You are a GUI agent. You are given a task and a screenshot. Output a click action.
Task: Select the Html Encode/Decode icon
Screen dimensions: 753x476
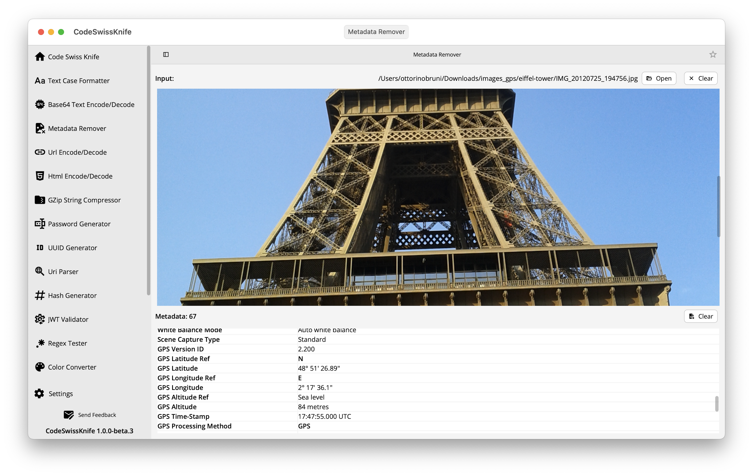click(x=40, y=176)
